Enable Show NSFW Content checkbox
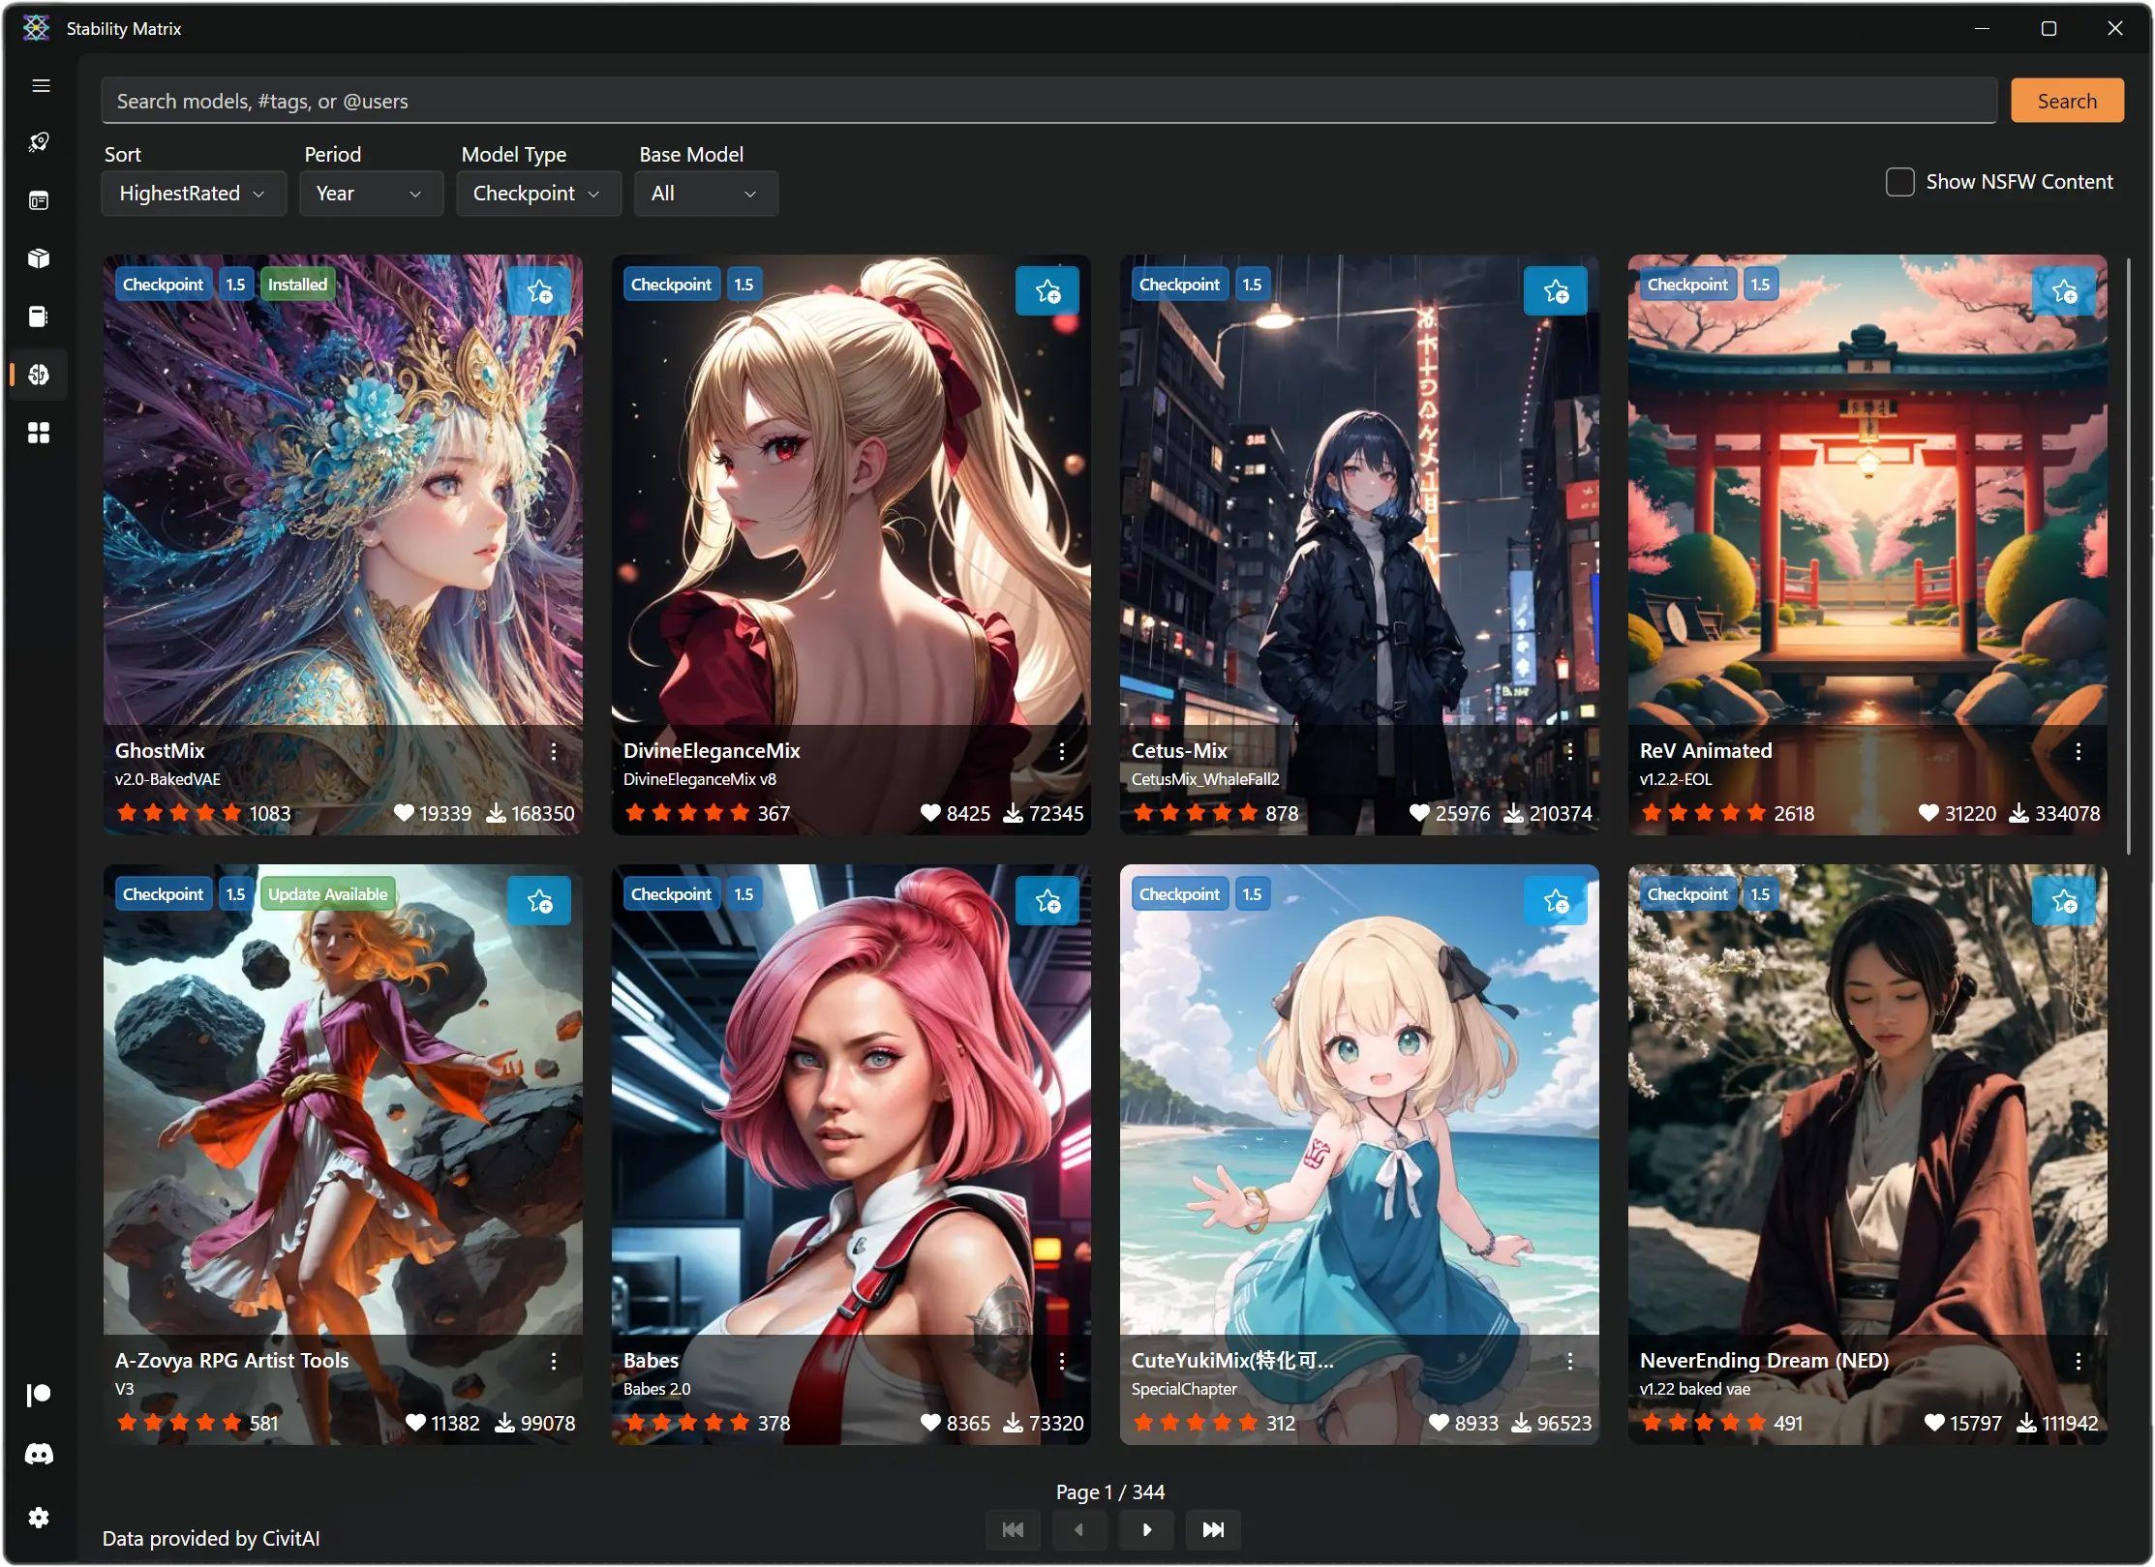Screen dimensions: 2155x1567 tap(1899, 182)
